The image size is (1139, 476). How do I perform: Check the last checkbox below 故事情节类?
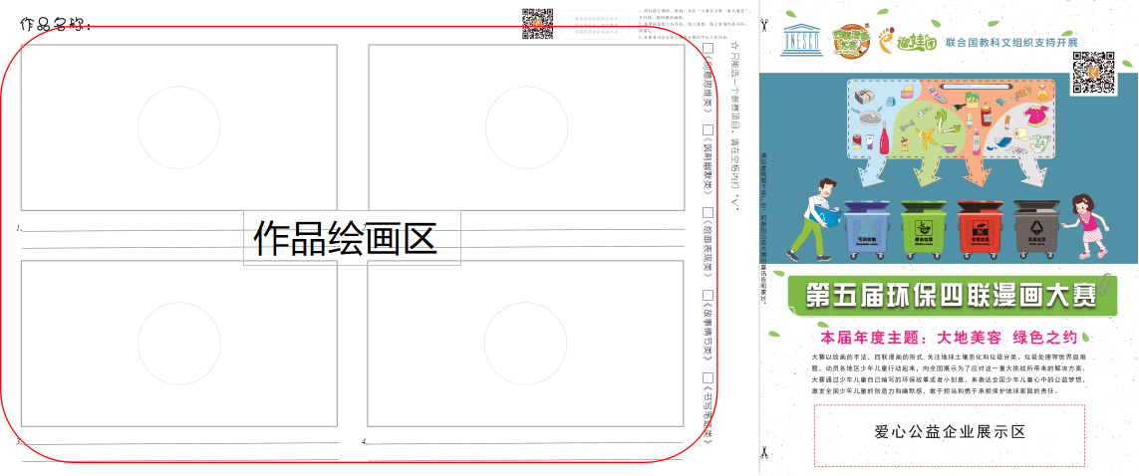tap(708, 377)
